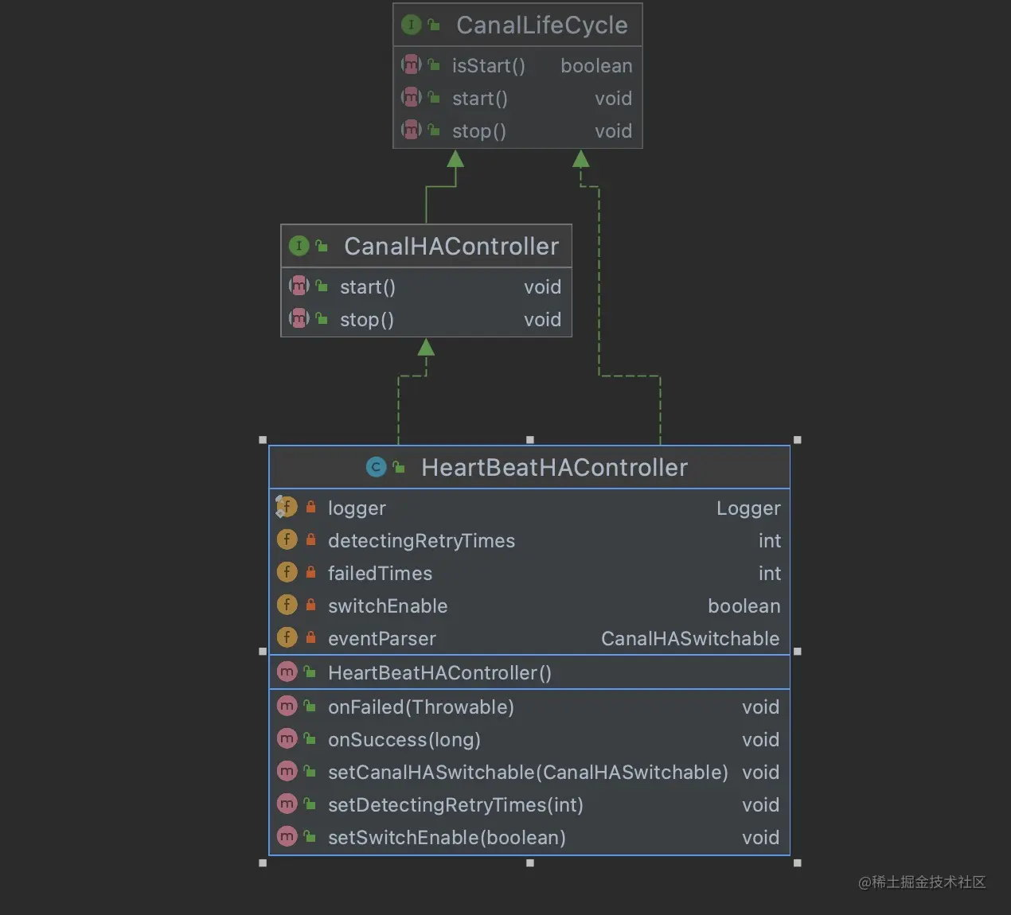Click method icon beside isStart()

[x=411, y=64]
